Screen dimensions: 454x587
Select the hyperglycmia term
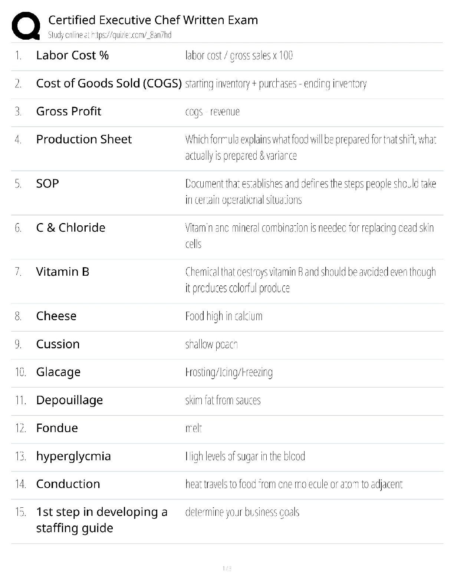[x=73, y=456]
